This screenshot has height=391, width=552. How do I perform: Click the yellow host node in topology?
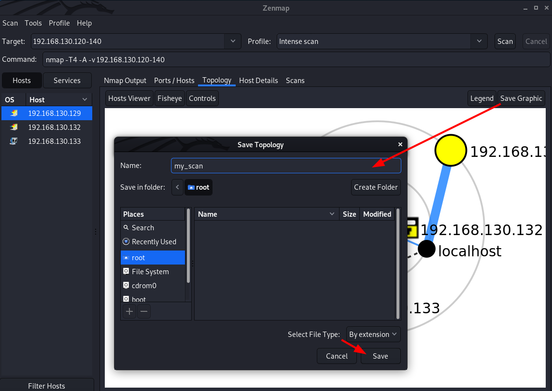tap(451, 150)
